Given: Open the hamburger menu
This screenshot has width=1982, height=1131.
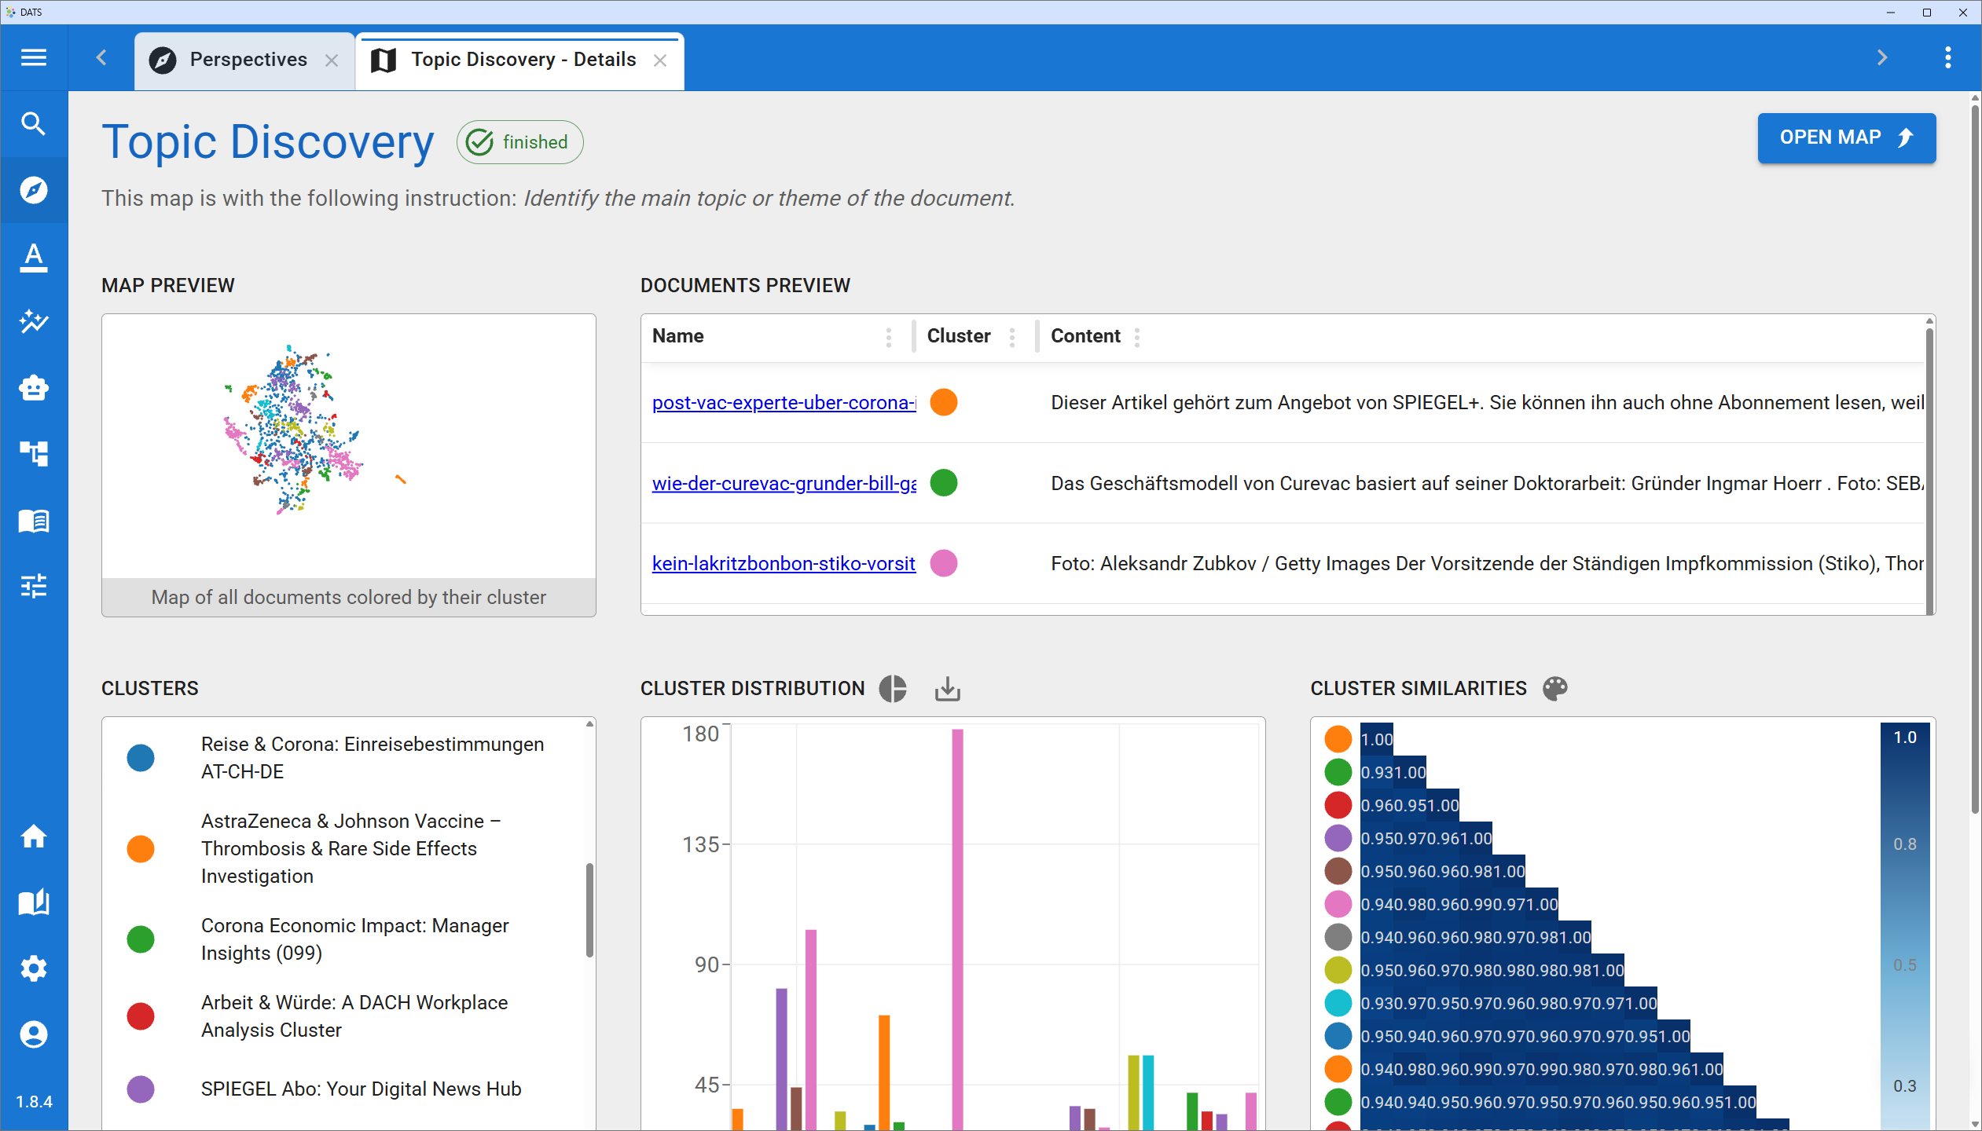Looking at the screenshot, I should tap(34, 57).
